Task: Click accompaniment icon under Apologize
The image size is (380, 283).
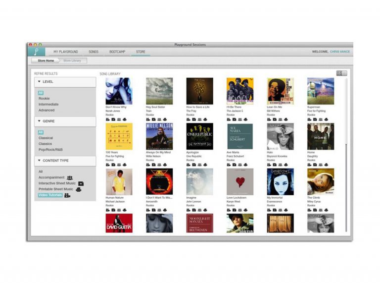Action: click(199, 165)
